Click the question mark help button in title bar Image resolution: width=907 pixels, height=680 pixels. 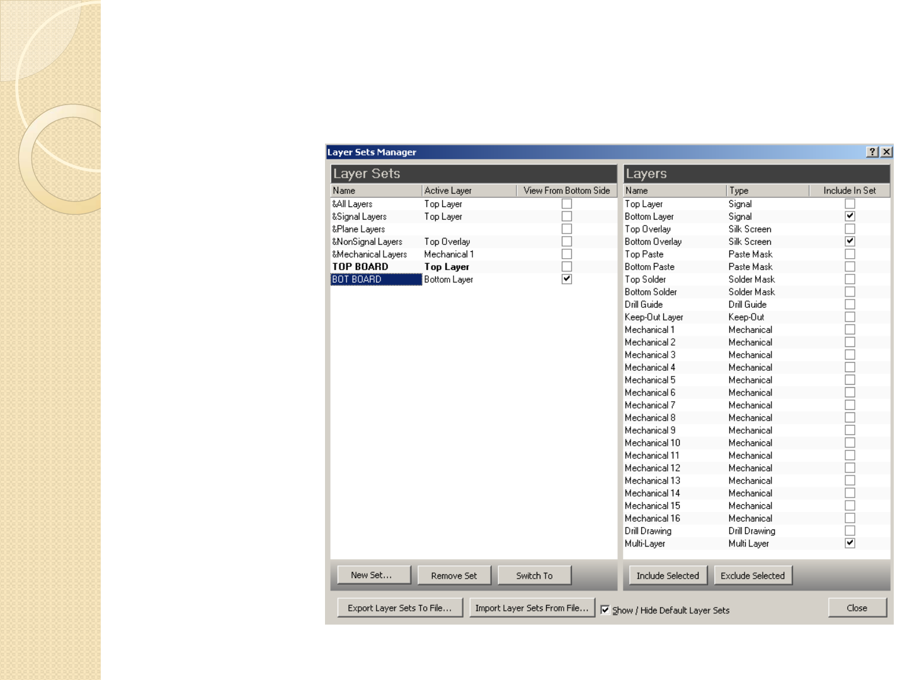(x=872, y=152)
